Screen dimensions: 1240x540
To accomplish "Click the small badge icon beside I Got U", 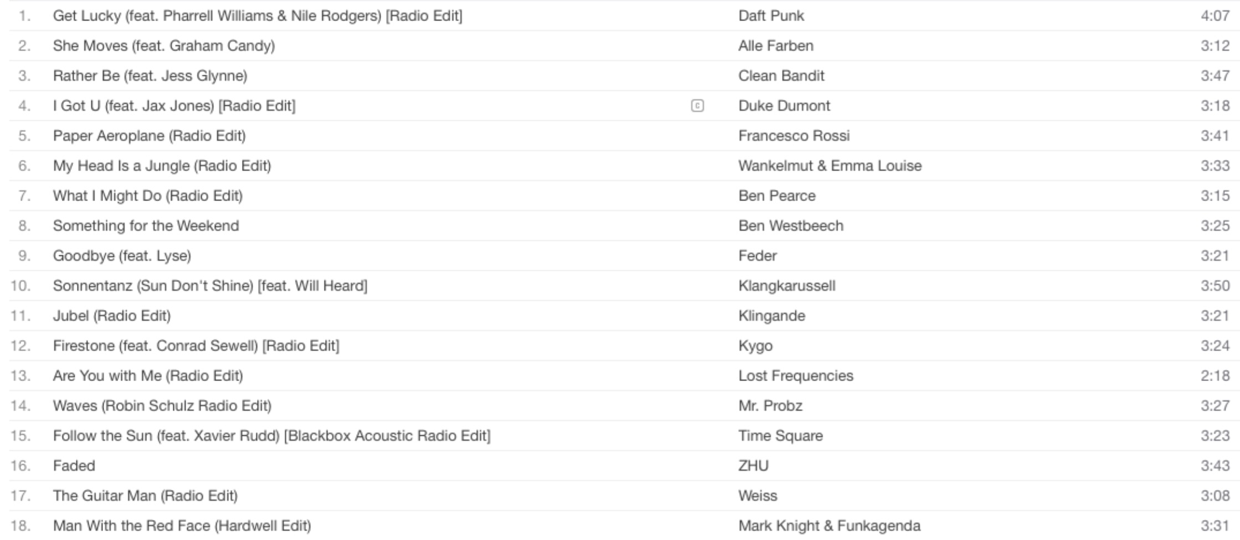I will click(697, 106).
